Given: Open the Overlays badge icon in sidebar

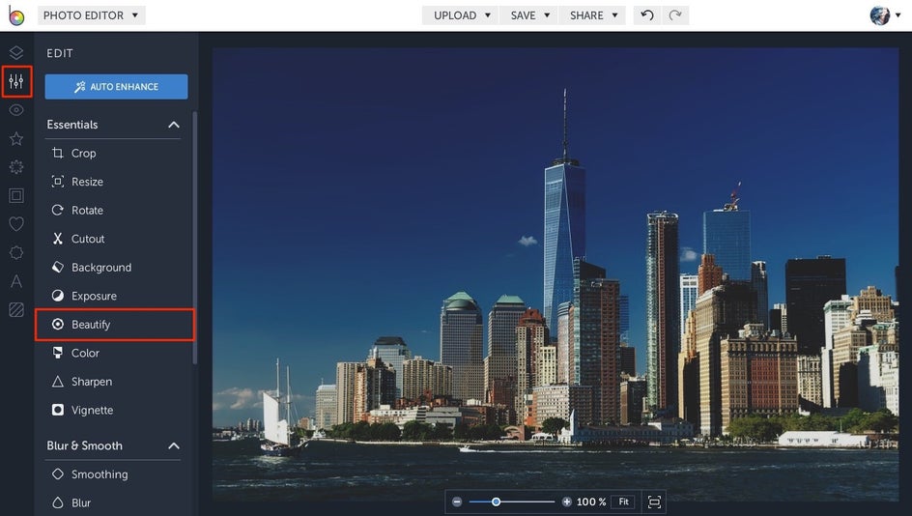Looking at the screenshot, I should pyautogui.click(x=16, y=252).
